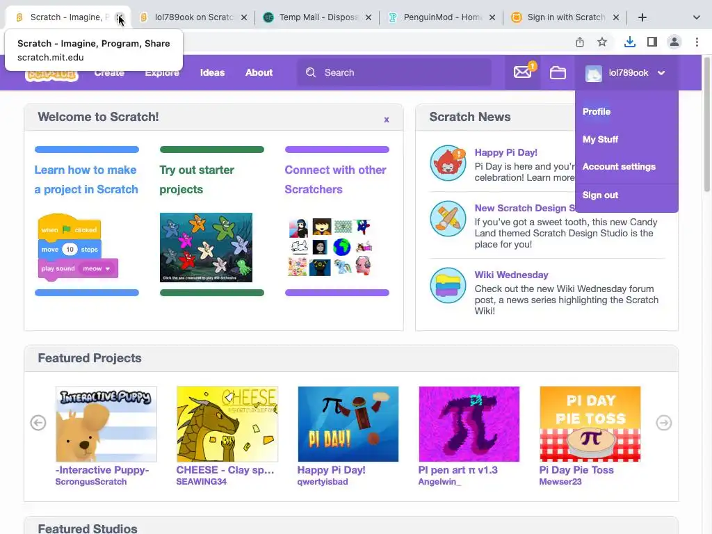Close the PenguinMod tab
Image resolution: width=712 pixels, height=534 pixels.
[x=492, y=17]
